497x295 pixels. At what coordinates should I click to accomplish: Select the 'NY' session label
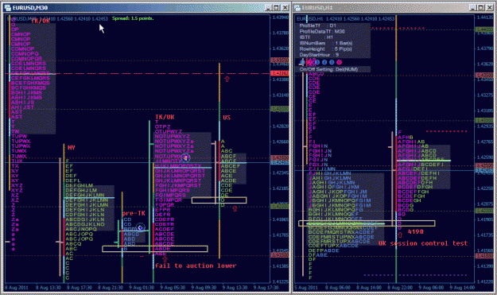point(72,148)
